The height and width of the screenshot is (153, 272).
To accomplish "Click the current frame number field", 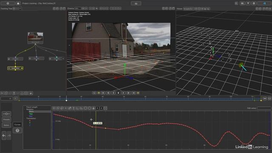I will [6, 99].
